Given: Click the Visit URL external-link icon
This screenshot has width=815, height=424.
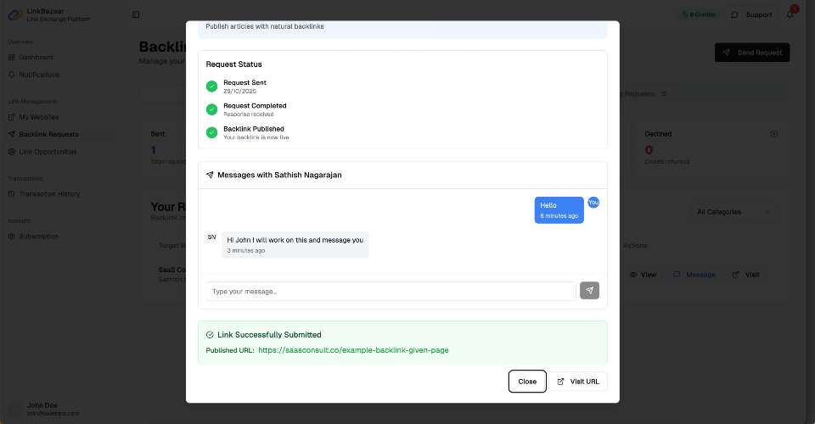Looking at the screenshot, I should click(x=561, y=382).
